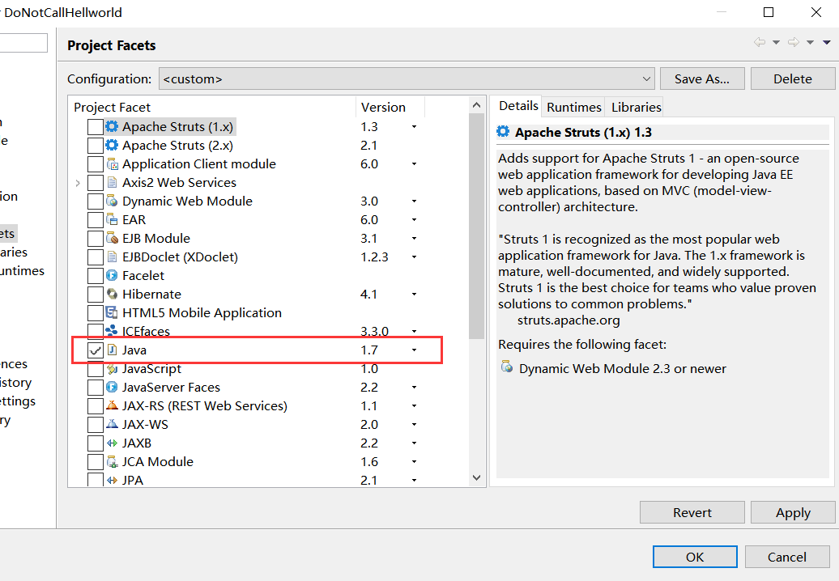Click the filter text field at left

[x=23, y=43]
